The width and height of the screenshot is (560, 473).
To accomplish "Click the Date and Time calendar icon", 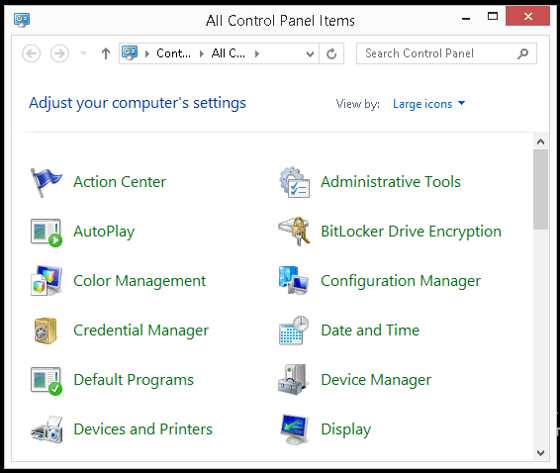I will [x=294, y=331].
